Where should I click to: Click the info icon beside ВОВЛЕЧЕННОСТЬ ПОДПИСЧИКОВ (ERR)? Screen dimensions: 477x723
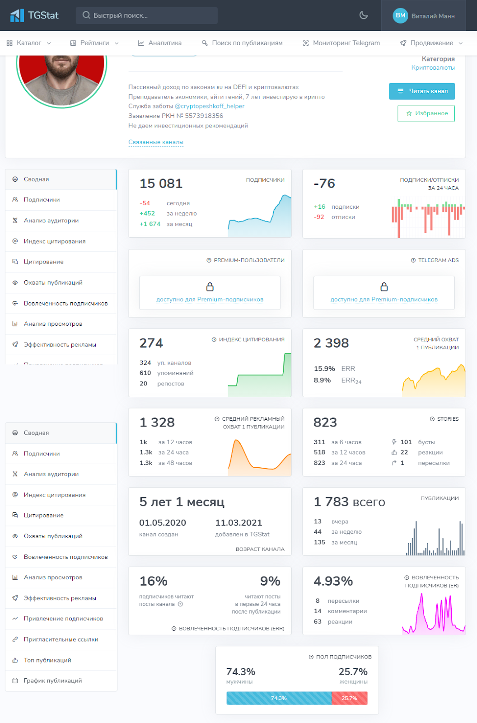(174, 629)
